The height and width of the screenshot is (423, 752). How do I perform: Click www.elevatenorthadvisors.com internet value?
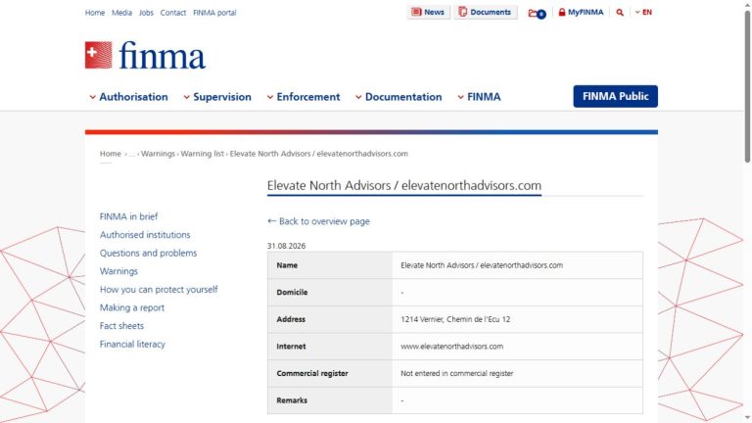[x=451, y=347]
